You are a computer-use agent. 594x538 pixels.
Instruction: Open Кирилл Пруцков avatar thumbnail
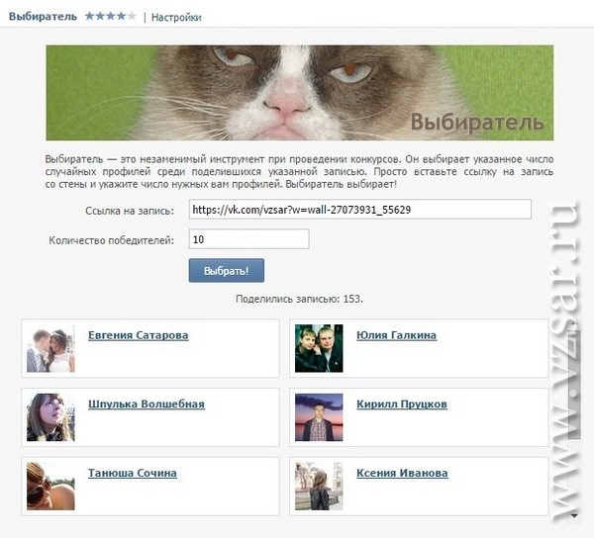point(319,417)
